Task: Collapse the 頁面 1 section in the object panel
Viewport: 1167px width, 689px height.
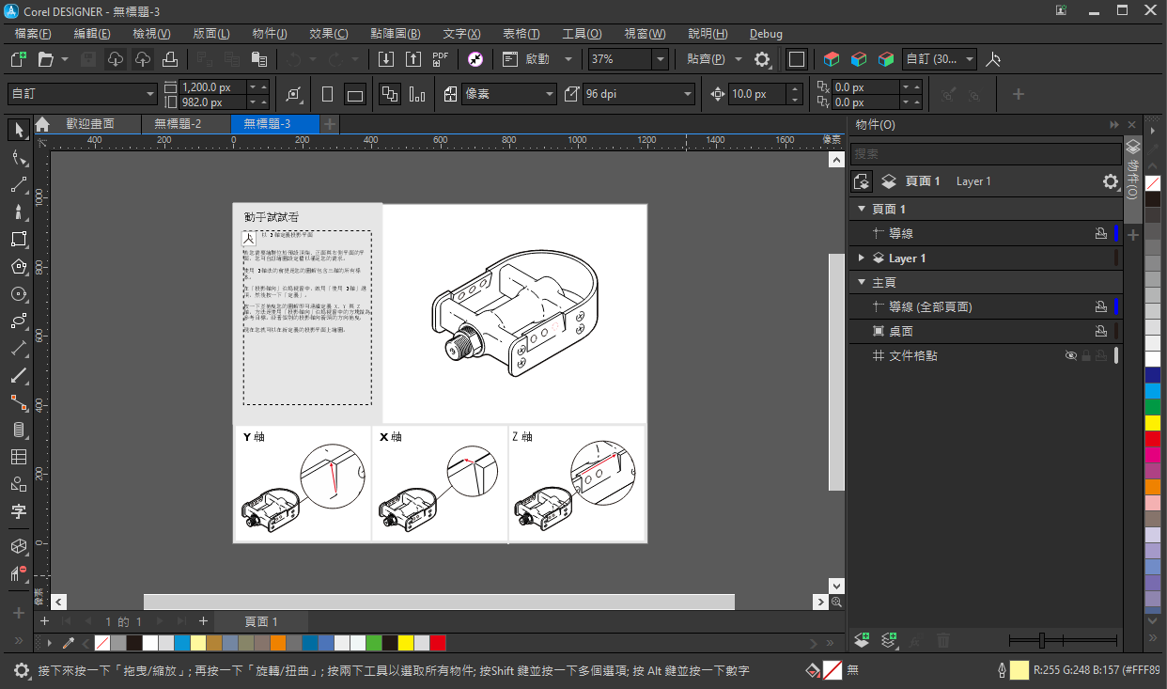Action: (862, 209)
